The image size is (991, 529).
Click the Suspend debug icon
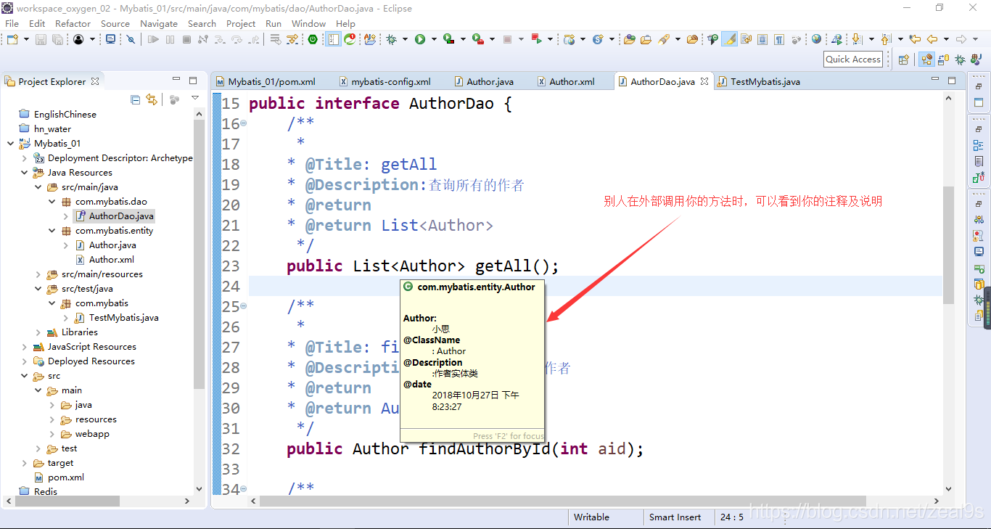(x=170, y=39)
